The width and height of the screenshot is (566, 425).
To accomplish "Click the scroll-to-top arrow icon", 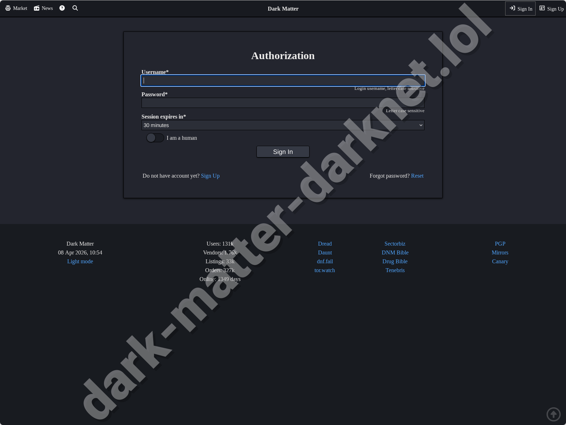I will (554, 414).
